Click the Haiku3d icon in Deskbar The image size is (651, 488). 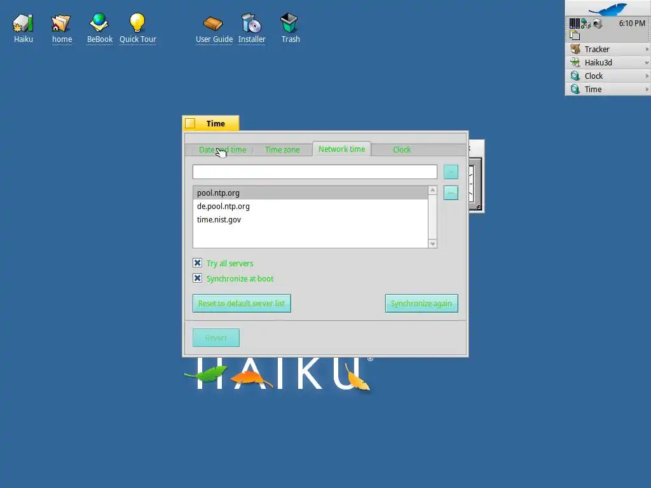click(x=575, y=62)
